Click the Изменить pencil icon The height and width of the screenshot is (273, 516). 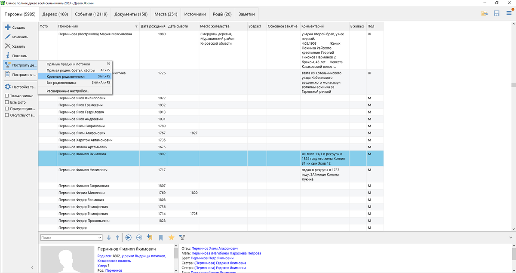(x=7, y=37)
